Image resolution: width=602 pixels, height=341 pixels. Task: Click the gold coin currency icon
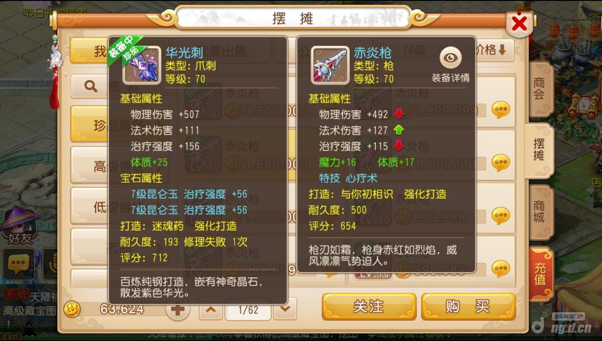[x=72, y=309]
